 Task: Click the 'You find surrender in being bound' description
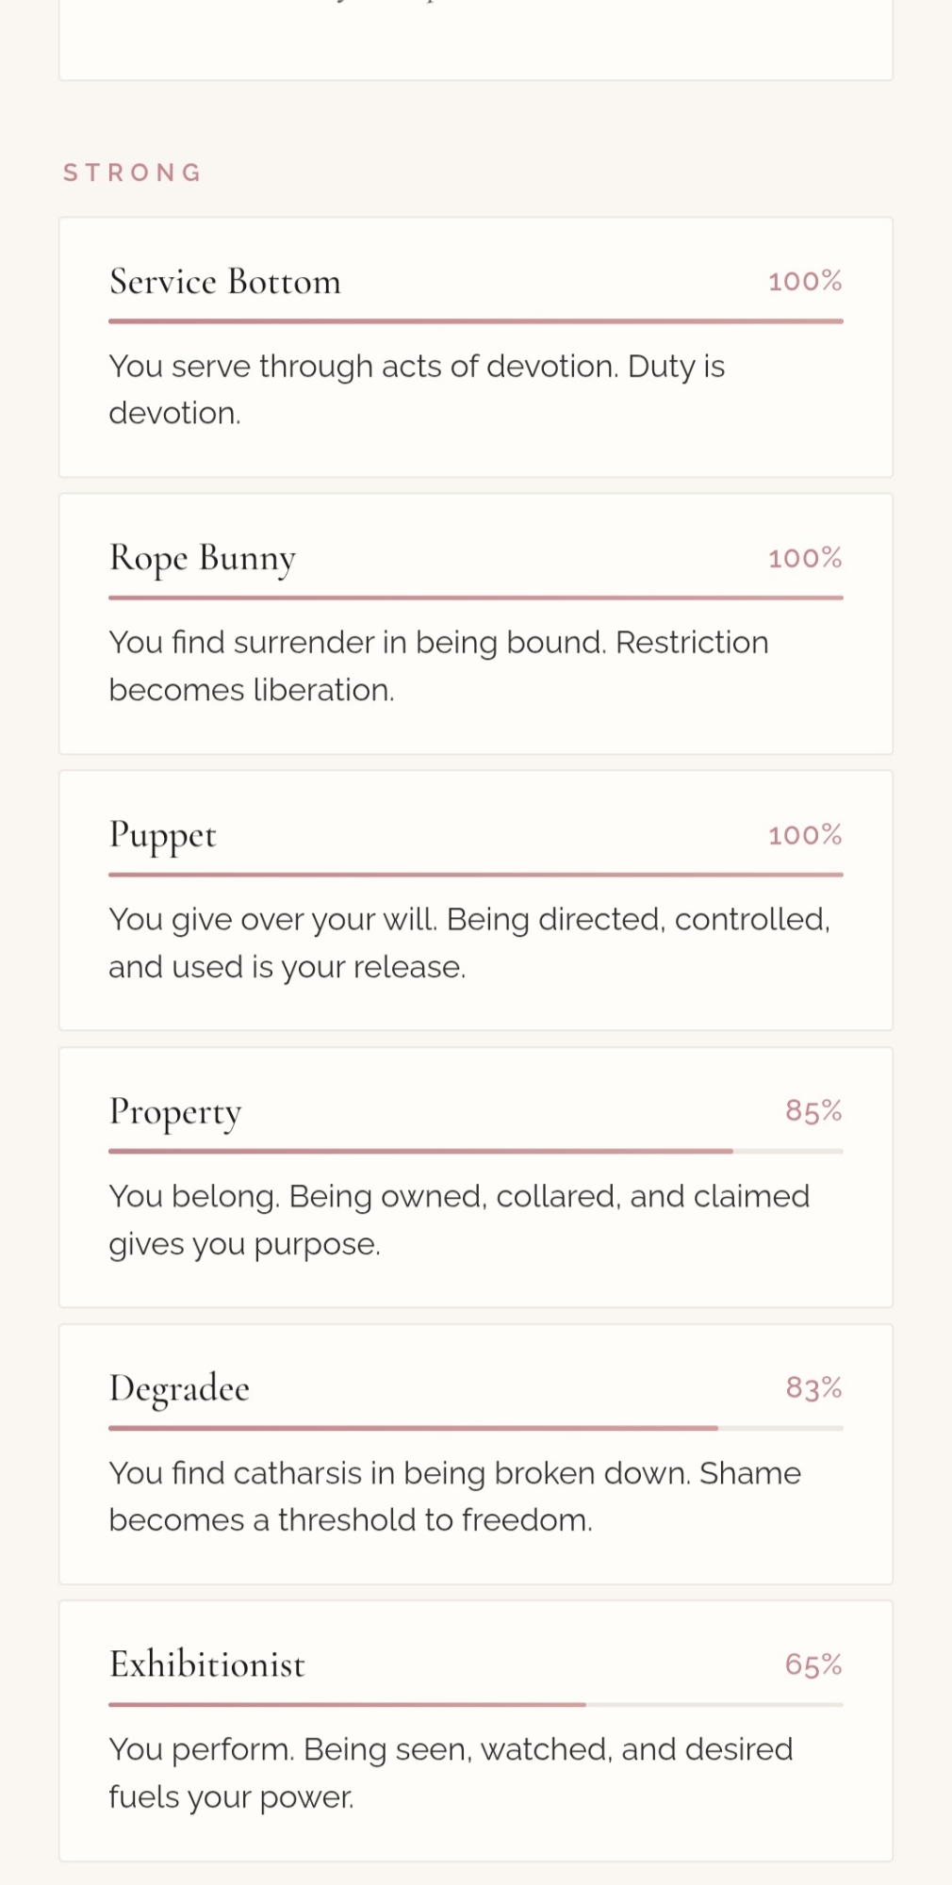tap(438, 666)
